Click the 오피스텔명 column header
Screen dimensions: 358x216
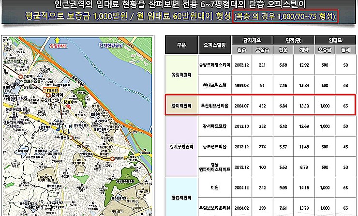coord(215,45)
